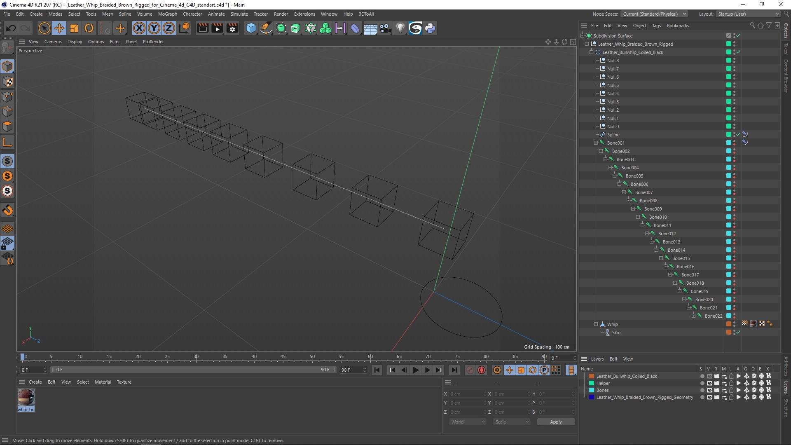Add a Camera object icon

click(385, 28)
